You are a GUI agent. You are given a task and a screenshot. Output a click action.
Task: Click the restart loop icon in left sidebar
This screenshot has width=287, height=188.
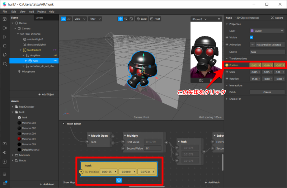click(5, 55)
